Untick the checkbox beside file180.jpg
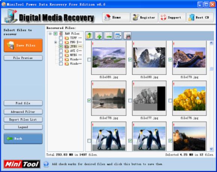 130,60
